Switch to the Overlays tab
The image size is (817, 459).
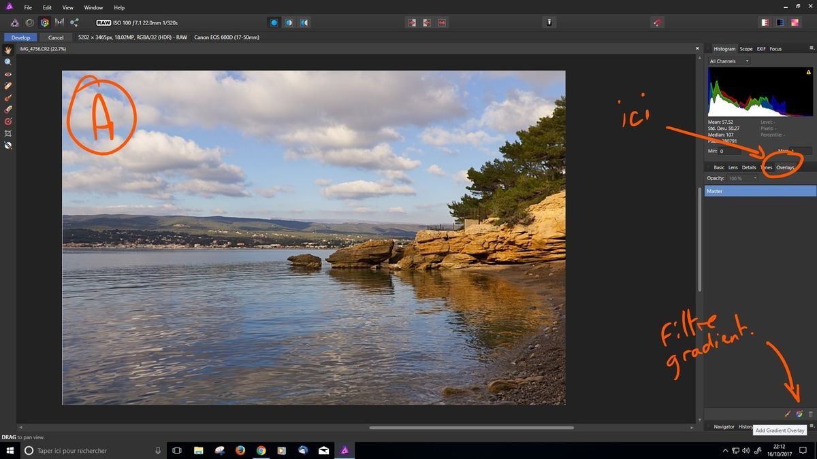pos(785,167)
